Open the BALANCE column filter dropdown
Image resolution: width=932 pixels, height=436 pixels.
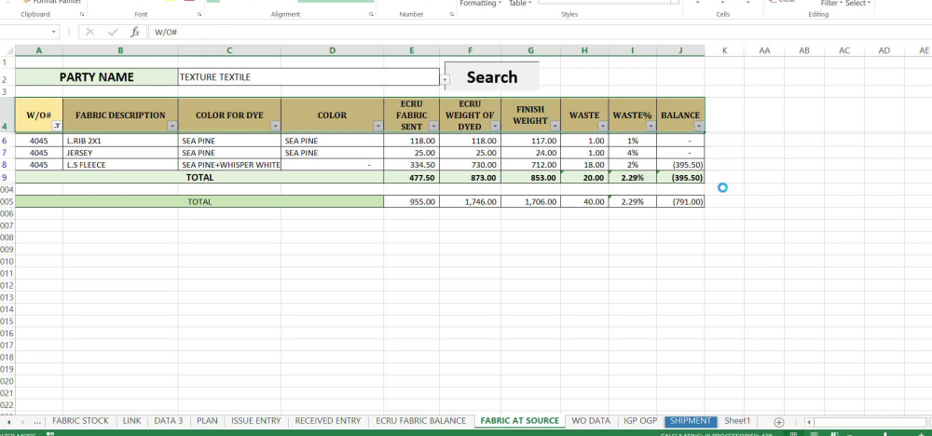698,126
